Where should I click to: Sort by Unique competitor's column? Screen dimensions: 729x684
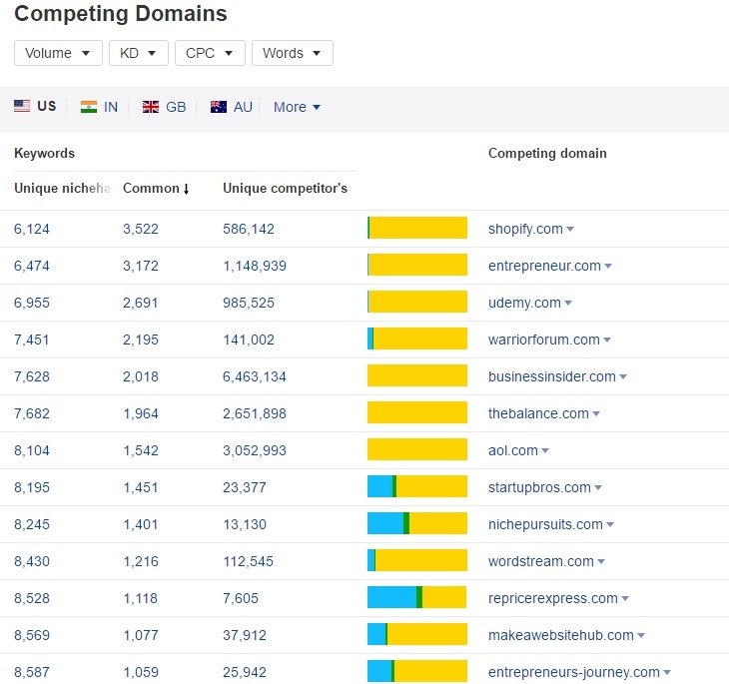[285, 189]
